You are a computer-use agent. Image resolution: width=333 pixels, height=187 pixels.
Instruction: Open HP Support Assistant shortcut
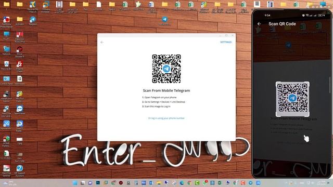click(x=20, y=171)
